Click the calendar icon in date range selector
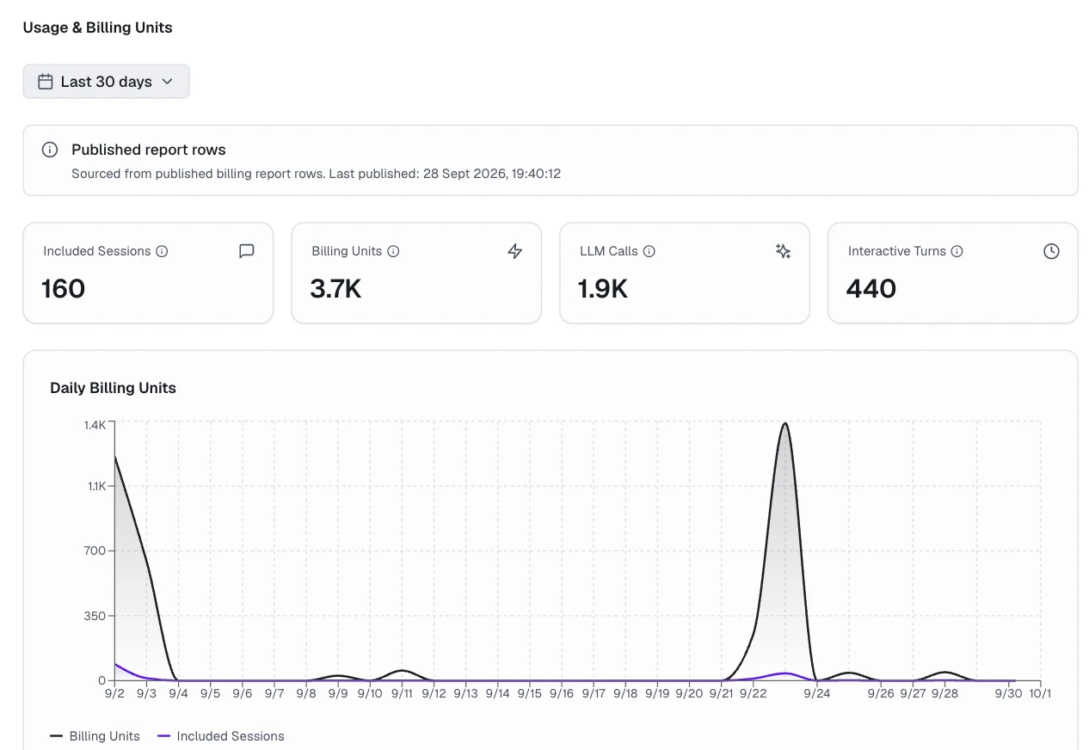This screenshot has height=750, width=1089. tap(46, 82)
